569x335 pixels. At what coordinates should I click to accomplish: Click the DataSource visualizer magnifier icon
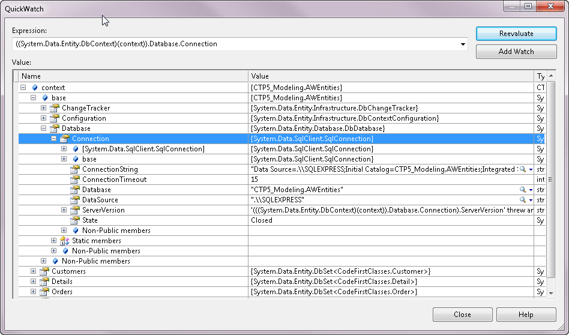[x=522, y=200]
